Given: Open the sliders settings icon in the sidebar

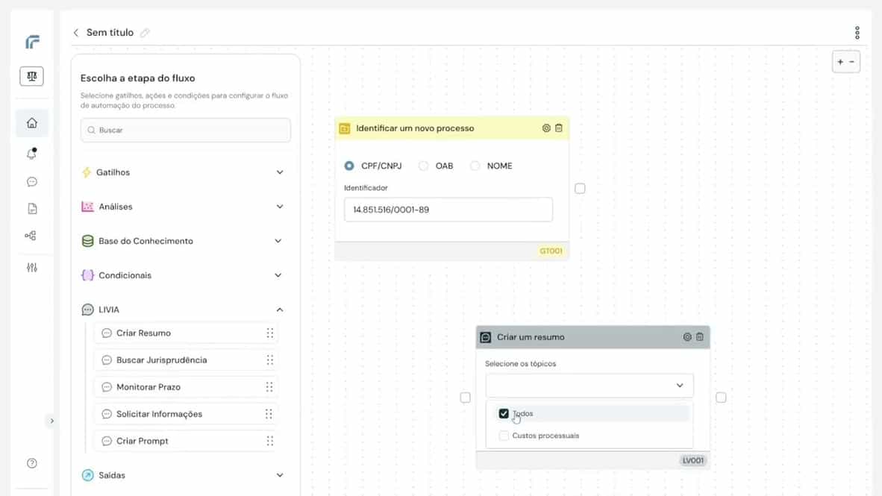Looking at the screenshot, I should coord(32,268).
